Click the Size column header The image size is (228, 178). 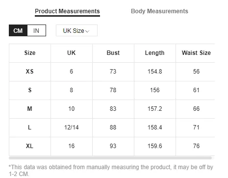coord(30,53)
